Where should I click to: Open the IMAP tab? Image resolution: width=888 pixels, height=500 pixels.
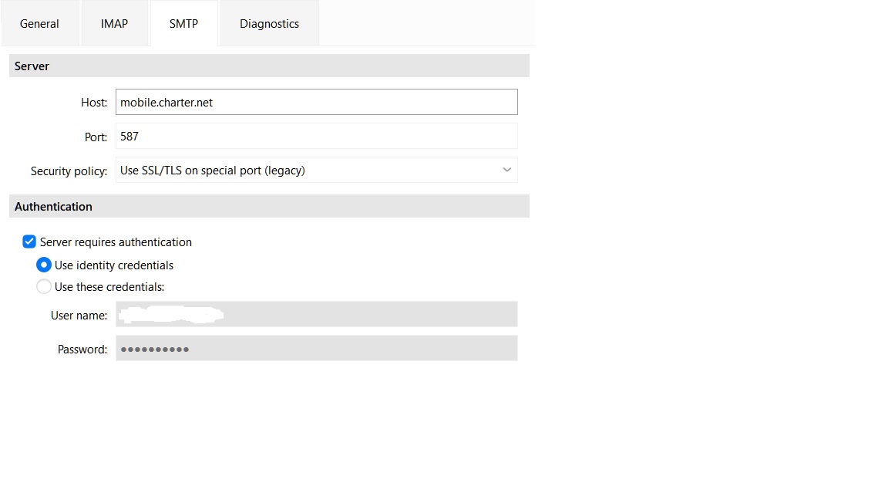tap(114, 24)
